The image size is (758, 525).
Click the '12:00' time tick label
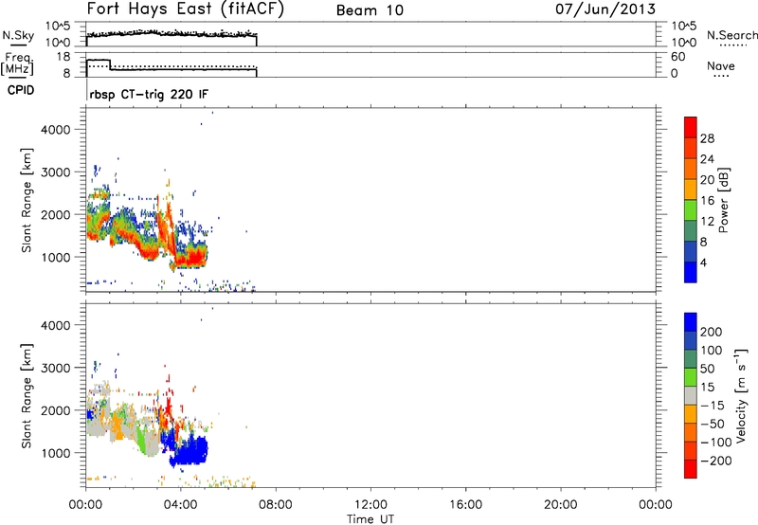370,505
